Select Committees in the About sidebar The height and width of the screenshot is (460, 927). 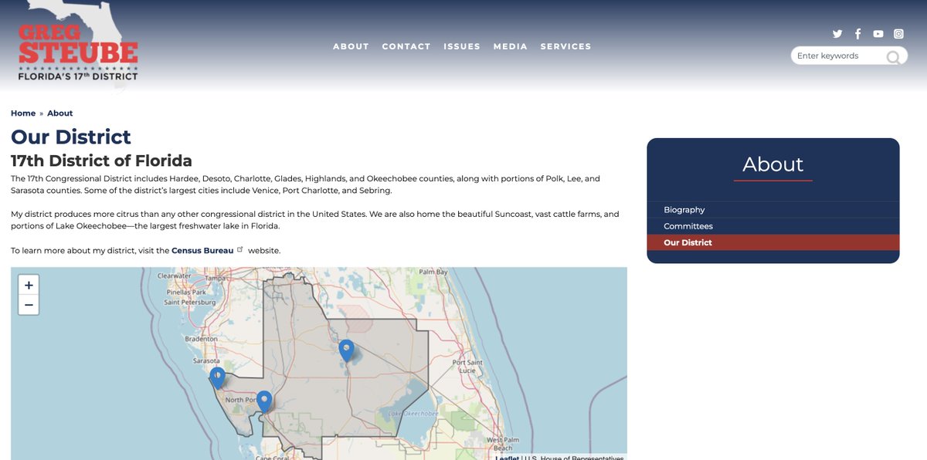(x=773, y=226)
